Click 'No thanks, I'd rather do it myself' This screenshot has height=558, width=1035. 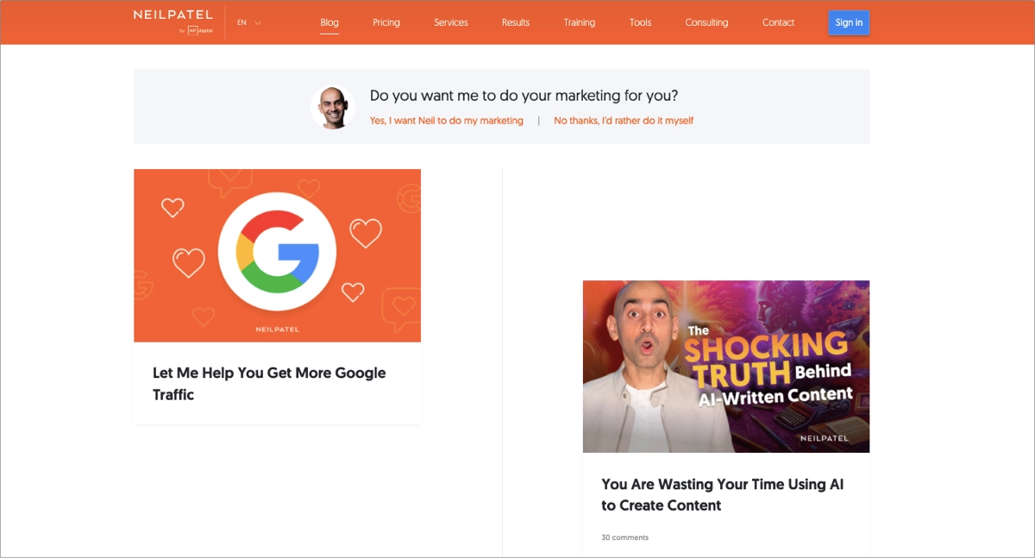coord(624,121)
